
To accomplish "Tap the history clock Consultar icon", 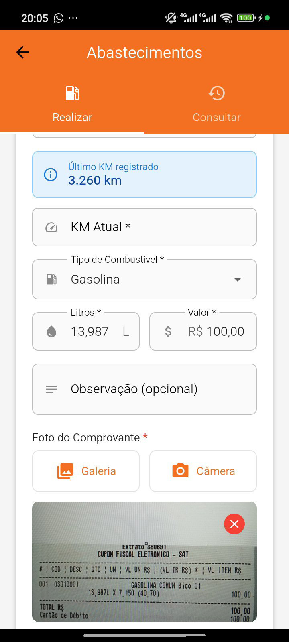I will [x=217, y=93].
